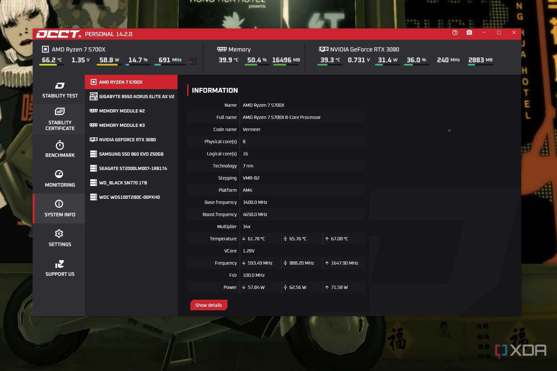Image resolution: width=557 pixels, height=371 pixels.
Task: Click the Show details button
Action: (209, 305)
